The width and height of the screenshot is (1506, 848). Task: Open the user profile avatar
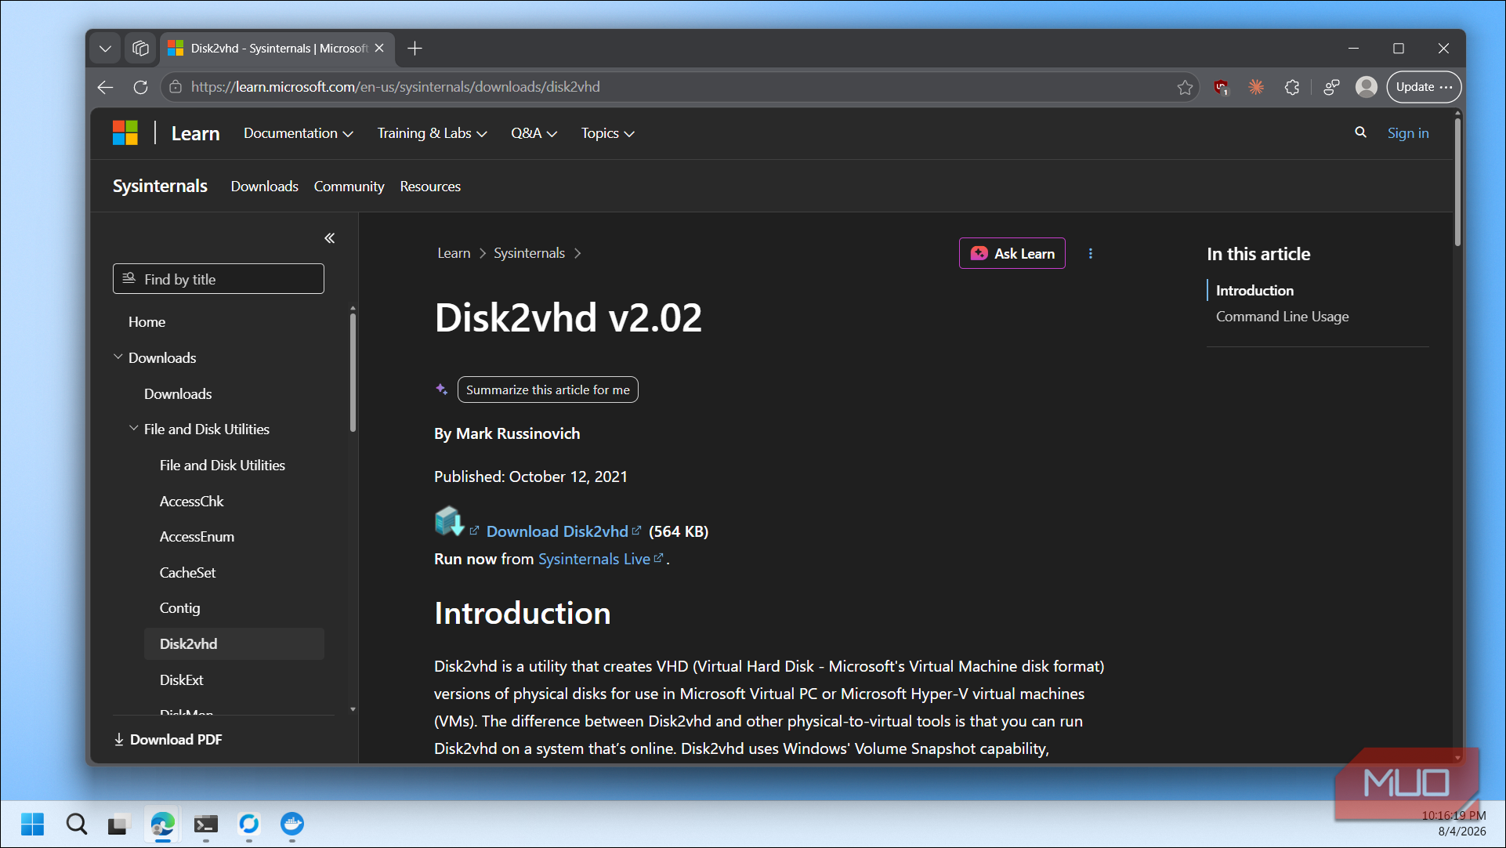(x=1366, y=87)
